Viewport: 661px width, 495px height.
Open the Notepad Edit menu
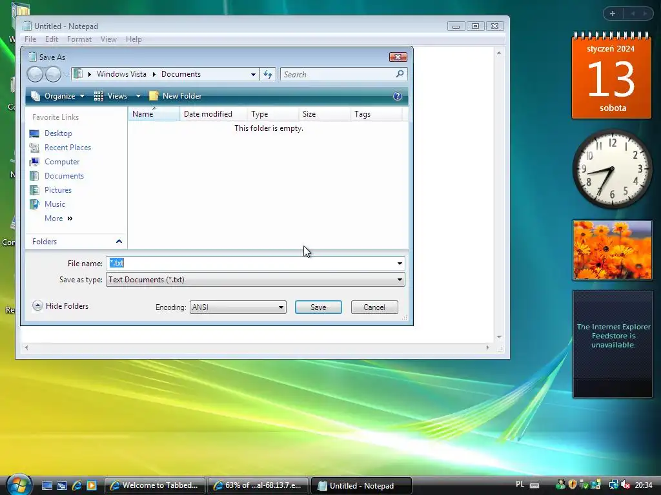click(52, 39)
